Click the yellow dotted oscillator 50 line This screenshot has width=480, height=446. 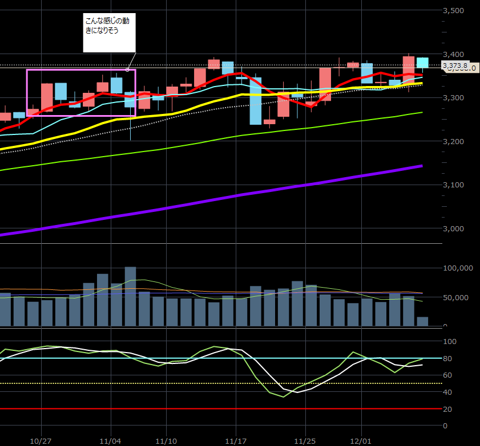pyautogui.click(x=171, y=383)
